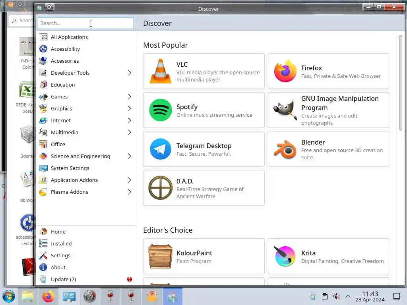Open the Blender app title

[313, 143]
